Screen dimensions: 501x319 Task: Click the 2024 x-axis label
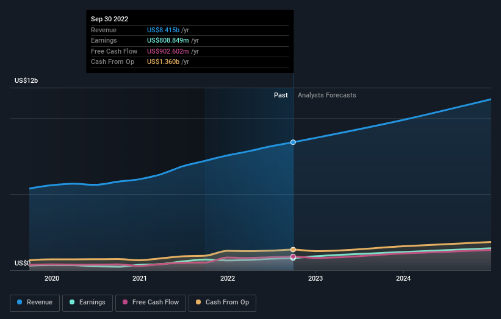pos(403,278)
